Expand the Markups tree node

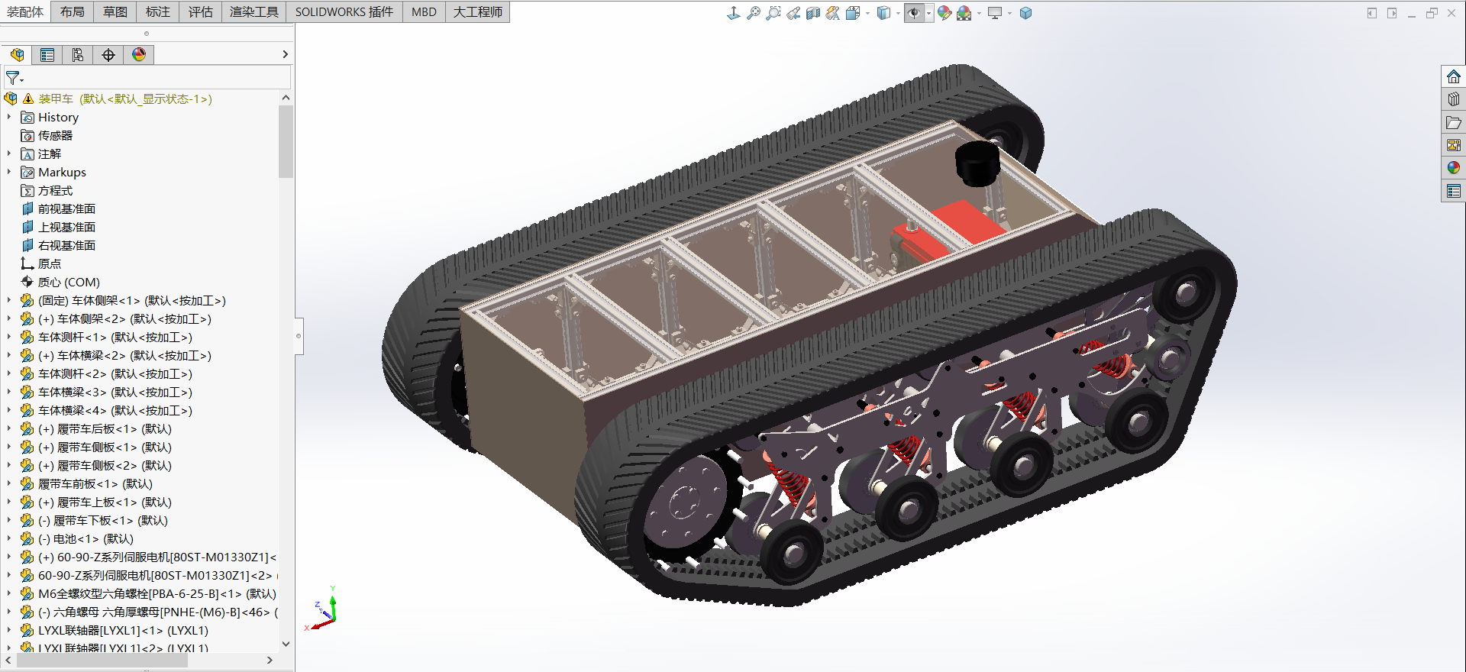pyautogui.click(x=9, y=172)
